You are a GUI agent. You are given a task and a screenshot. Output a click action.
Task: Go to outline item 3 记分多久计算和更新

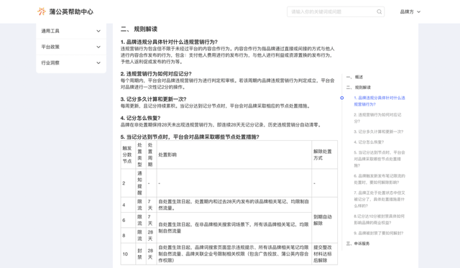pos(379,131)
